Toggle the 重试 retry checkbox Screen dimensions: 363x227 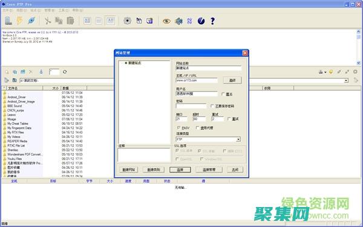pyautogui.click(x=229, y=119)
